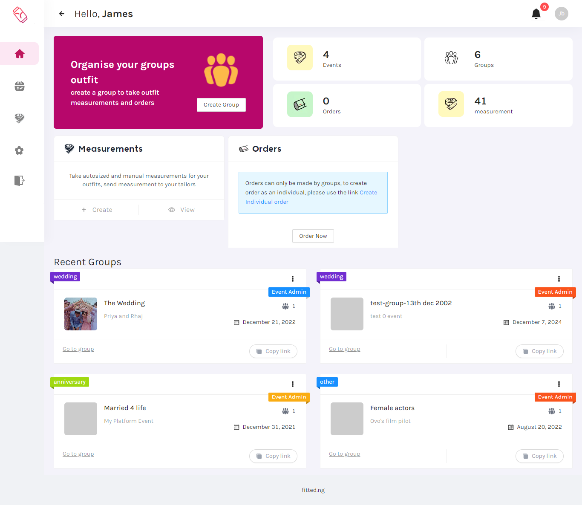Click the Priya and Rhaj subtitle
The width and height of the screenshot is (582, 506).
tap(124, 316)
